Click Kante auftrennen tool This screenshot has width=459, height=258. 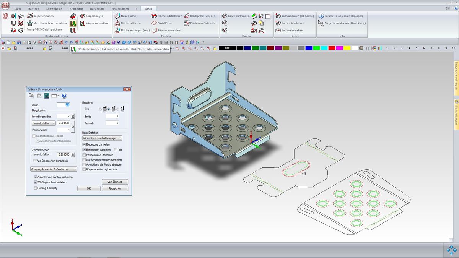coord(238,16)
